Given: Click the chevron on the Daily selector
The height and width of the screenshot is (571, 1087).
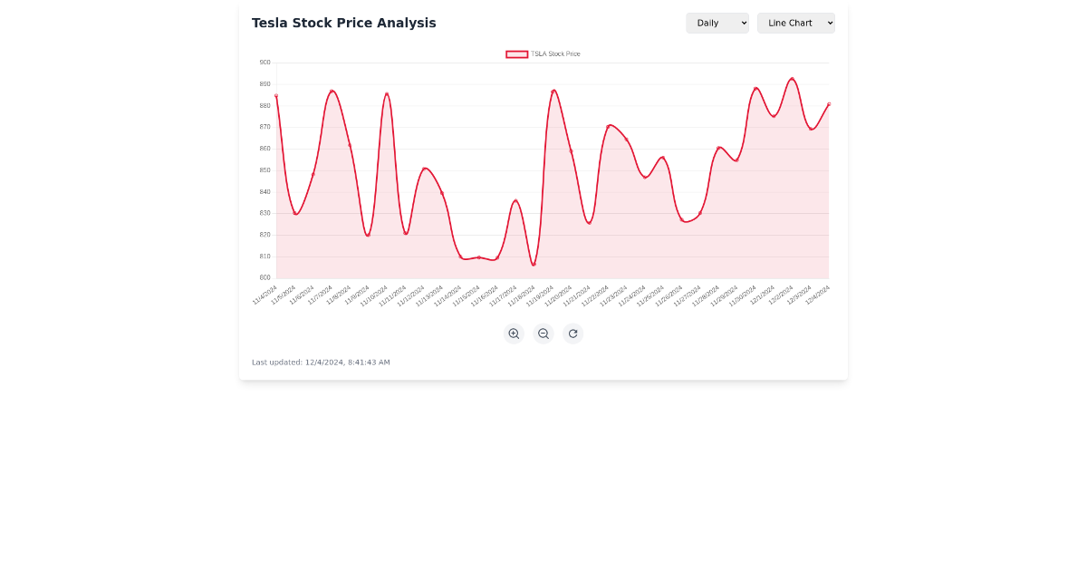Looking at the screenshot, I should point(743,23).
